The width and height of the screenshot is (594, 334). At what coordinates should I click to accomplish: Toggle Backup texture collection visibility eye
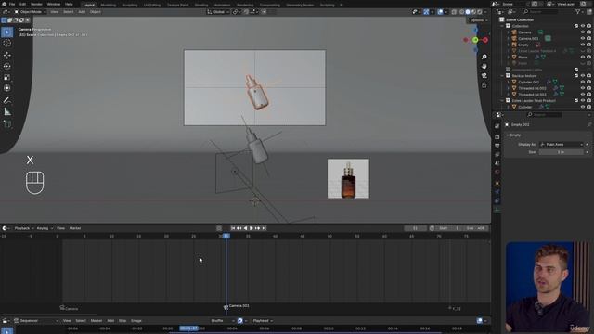[x=583, y=76]
